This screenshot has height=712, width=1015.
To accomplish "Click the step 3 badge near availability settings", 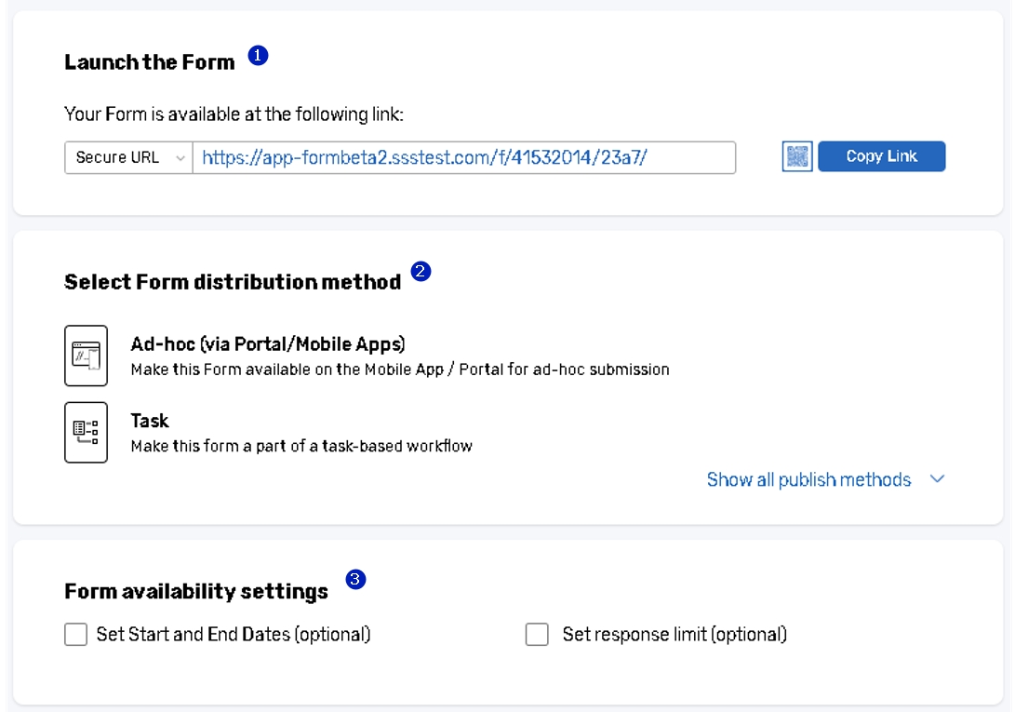I will 354,580.
